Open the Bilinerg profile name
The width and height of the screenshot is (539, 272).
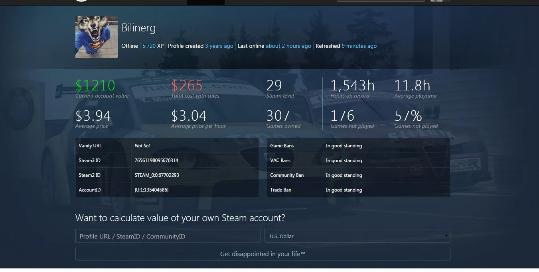click(x=138, y=28)
